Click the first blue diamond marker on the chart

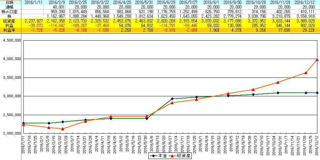(x=23, y=123)
